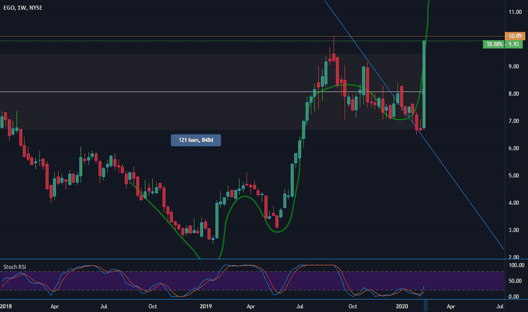The height and width of the screenshot is (312, 528).
Task: Click the 100.00 Stoch RSI scale label
Action: coord(517,265)
